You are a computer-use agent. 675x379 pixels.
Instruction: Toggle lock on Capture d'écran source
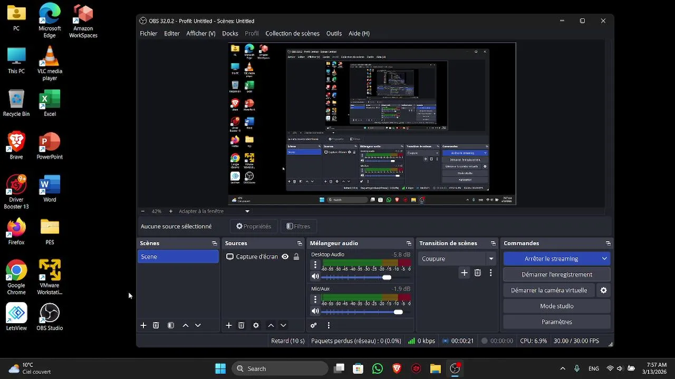tap(296, 257)
